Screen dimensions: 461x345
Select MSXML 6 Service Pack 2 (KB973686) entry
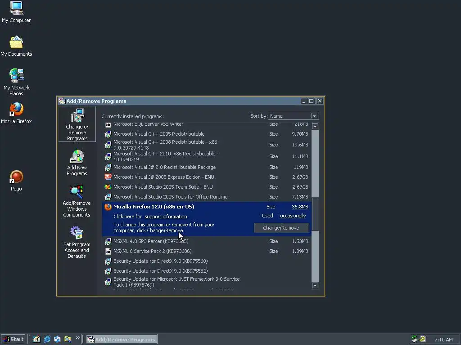207,252
